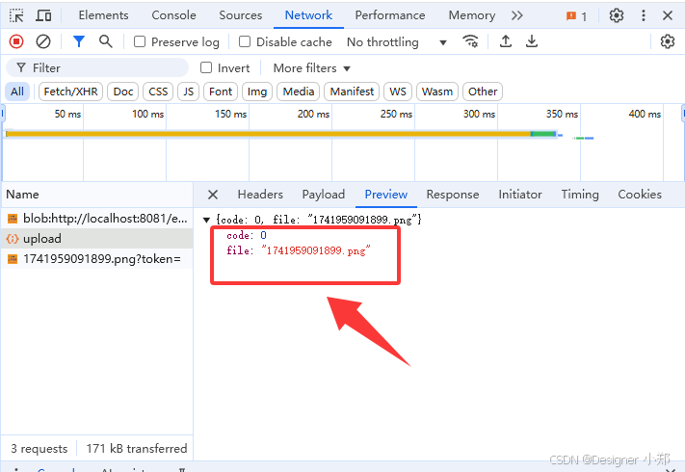Activate the inspect element picker icon
Viewport: 685px width, 472px height.
point(16,15)
